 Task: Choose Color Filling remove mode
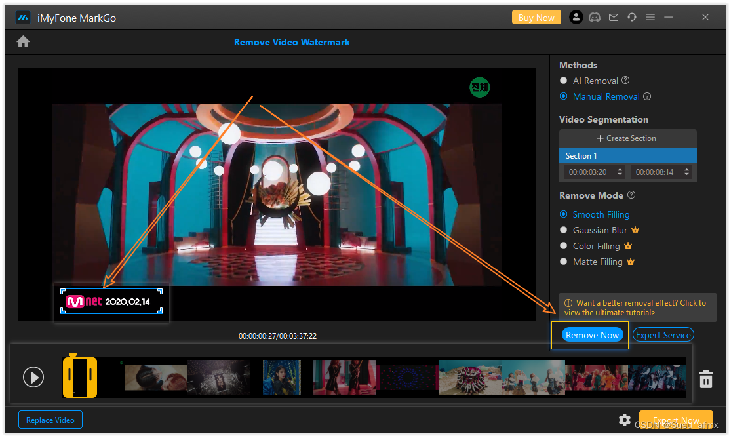click(x=564, y=245)
